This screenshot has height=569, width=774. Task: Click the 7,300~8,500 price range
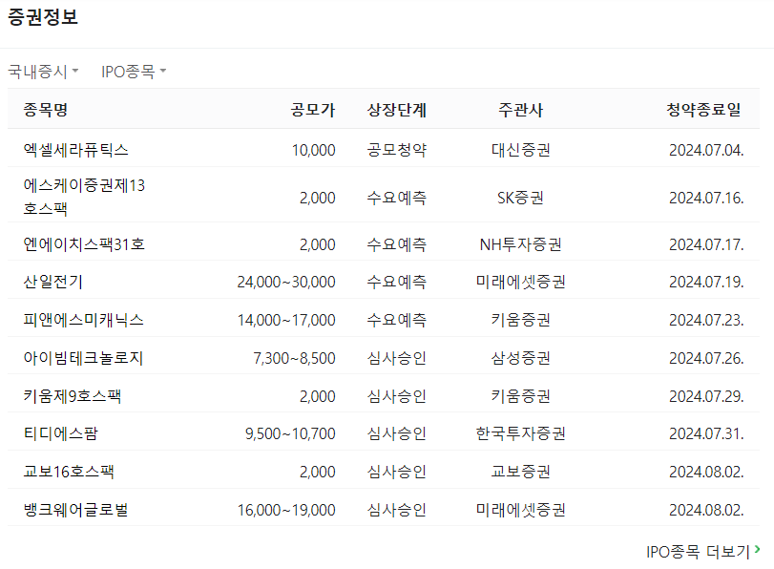point(294,358)
